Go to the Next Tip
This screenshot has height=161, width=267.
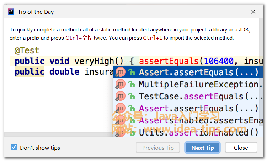point(202,148)
